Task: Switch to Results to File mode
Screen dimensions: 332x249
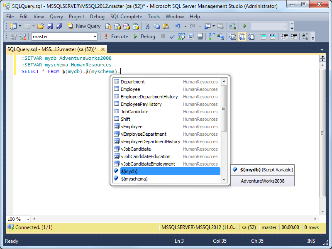Action: click(x=251, y=37)
